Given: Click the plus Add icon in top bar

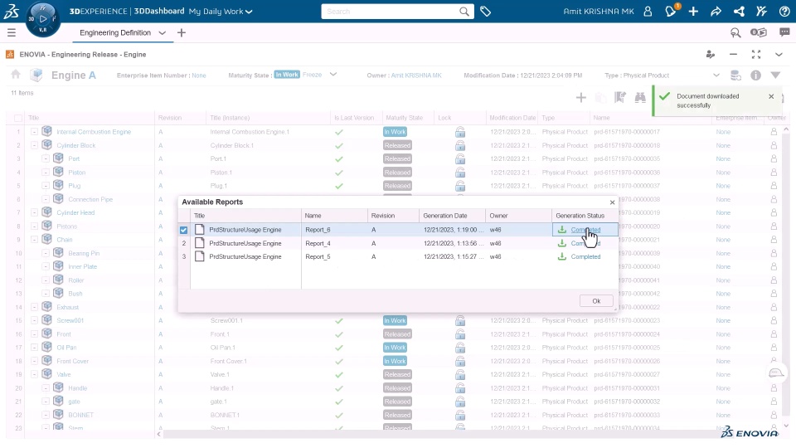Looking at the screenshot, I should point(693,11).
